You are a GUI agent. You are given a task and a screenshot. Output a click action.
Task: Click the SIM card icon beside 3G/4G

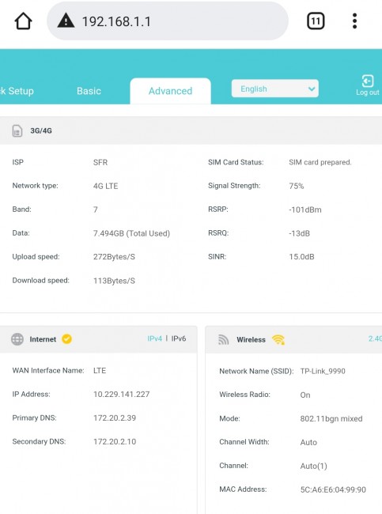pyautogui.click(x=17, y=130)
